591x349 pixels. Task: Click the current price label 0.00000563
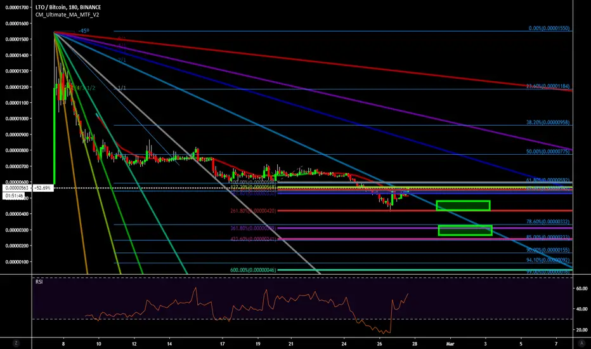point(18,188)
